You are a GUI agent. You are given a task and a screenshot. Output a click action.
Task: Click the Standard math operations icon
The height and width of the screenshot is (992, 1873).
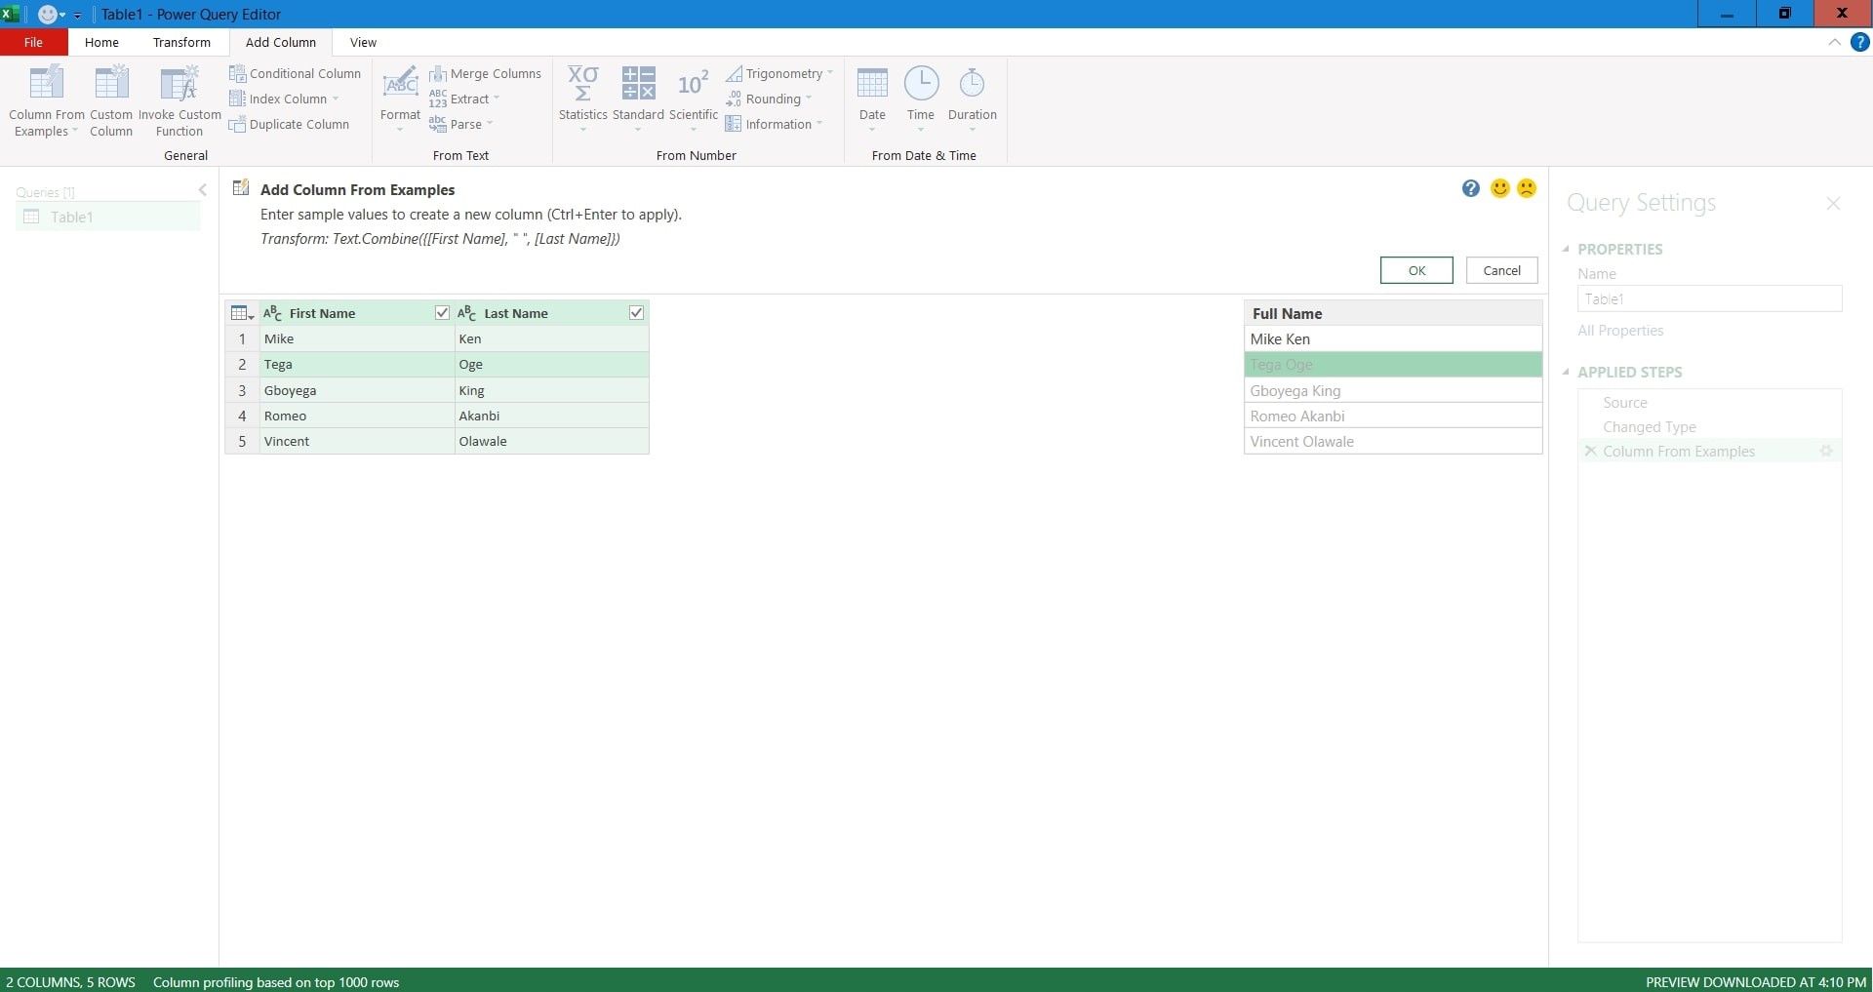click(x=638, y=85)
